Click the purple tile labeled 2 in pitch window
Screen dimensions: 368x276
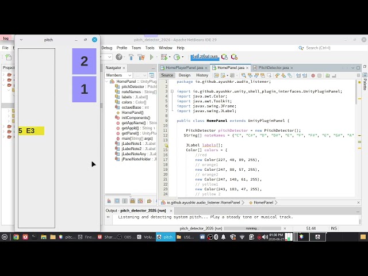[x=85, y=62]
